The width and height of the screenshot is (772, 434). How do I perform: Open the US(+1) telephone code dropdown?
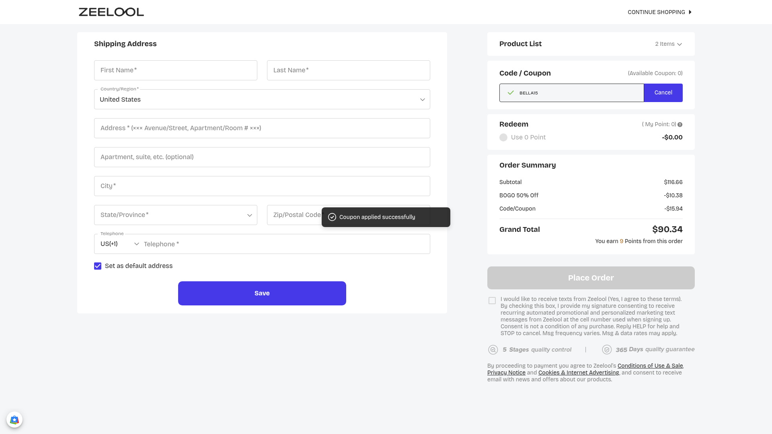119,244
